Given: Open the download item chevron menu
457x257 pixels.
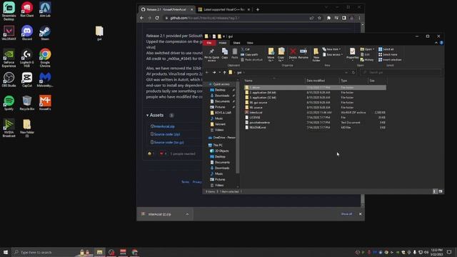Looking at the screenshot, I should [187, 214].
